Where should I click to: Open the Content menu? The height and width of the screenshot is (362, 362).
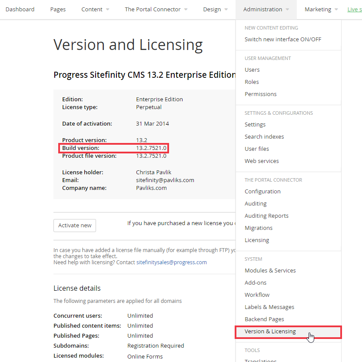(x=92, y=9)
